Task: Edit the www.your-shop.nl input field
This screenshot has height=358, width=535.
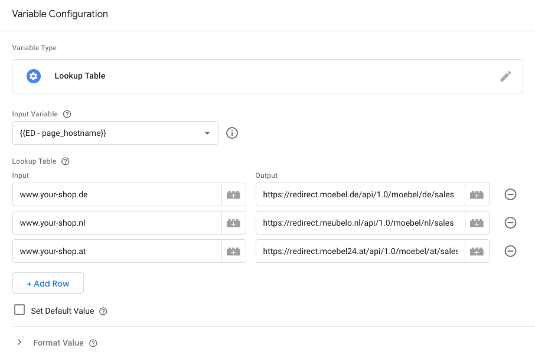Action: (117, 223)
